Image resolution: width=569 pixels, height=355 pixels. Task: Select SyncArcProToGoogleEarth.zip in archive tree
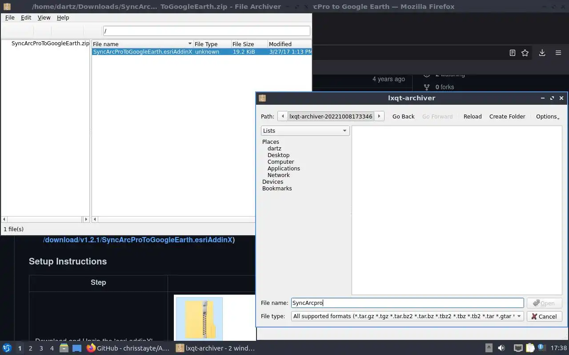pos(50,43)
